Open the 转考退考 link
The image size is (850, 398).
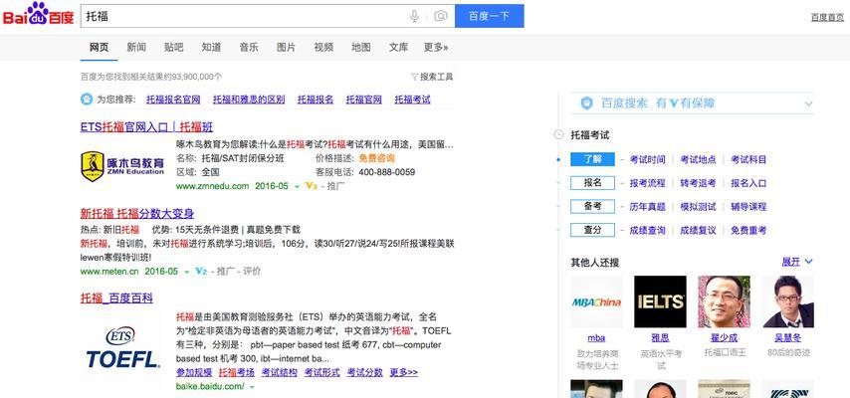click(699, 183)
